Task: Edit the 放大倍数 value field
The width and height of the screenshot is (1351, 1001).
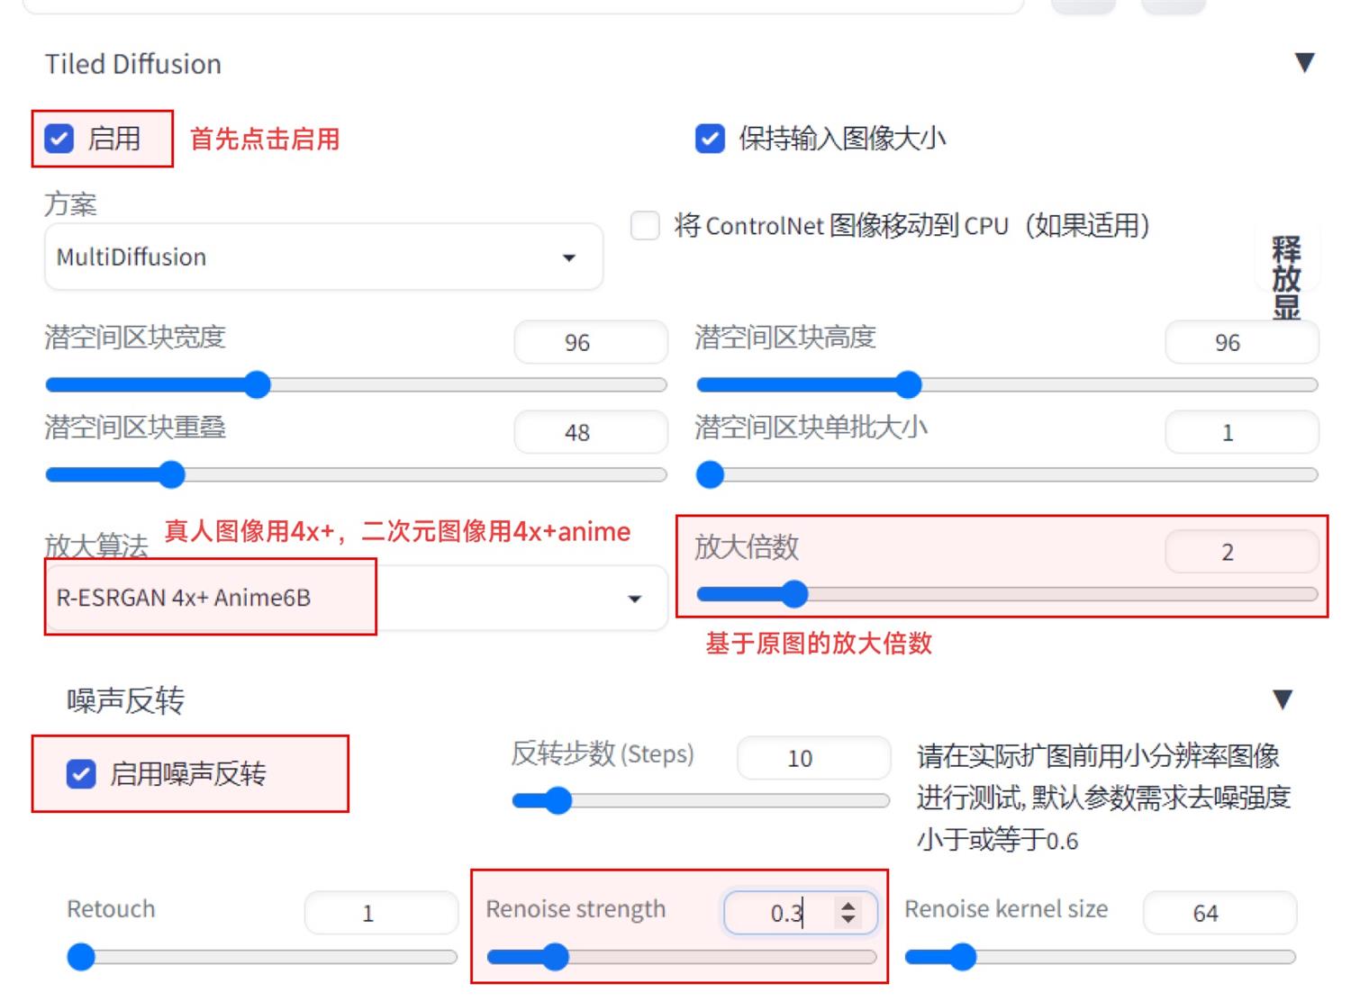Action: (x=1241, y=552)
